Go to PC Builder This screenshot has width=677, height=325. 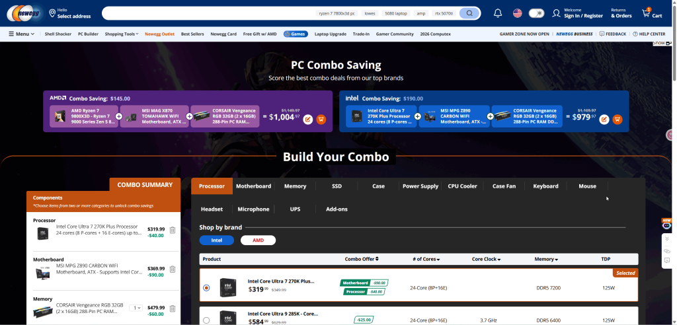click(x=88, y=34)
